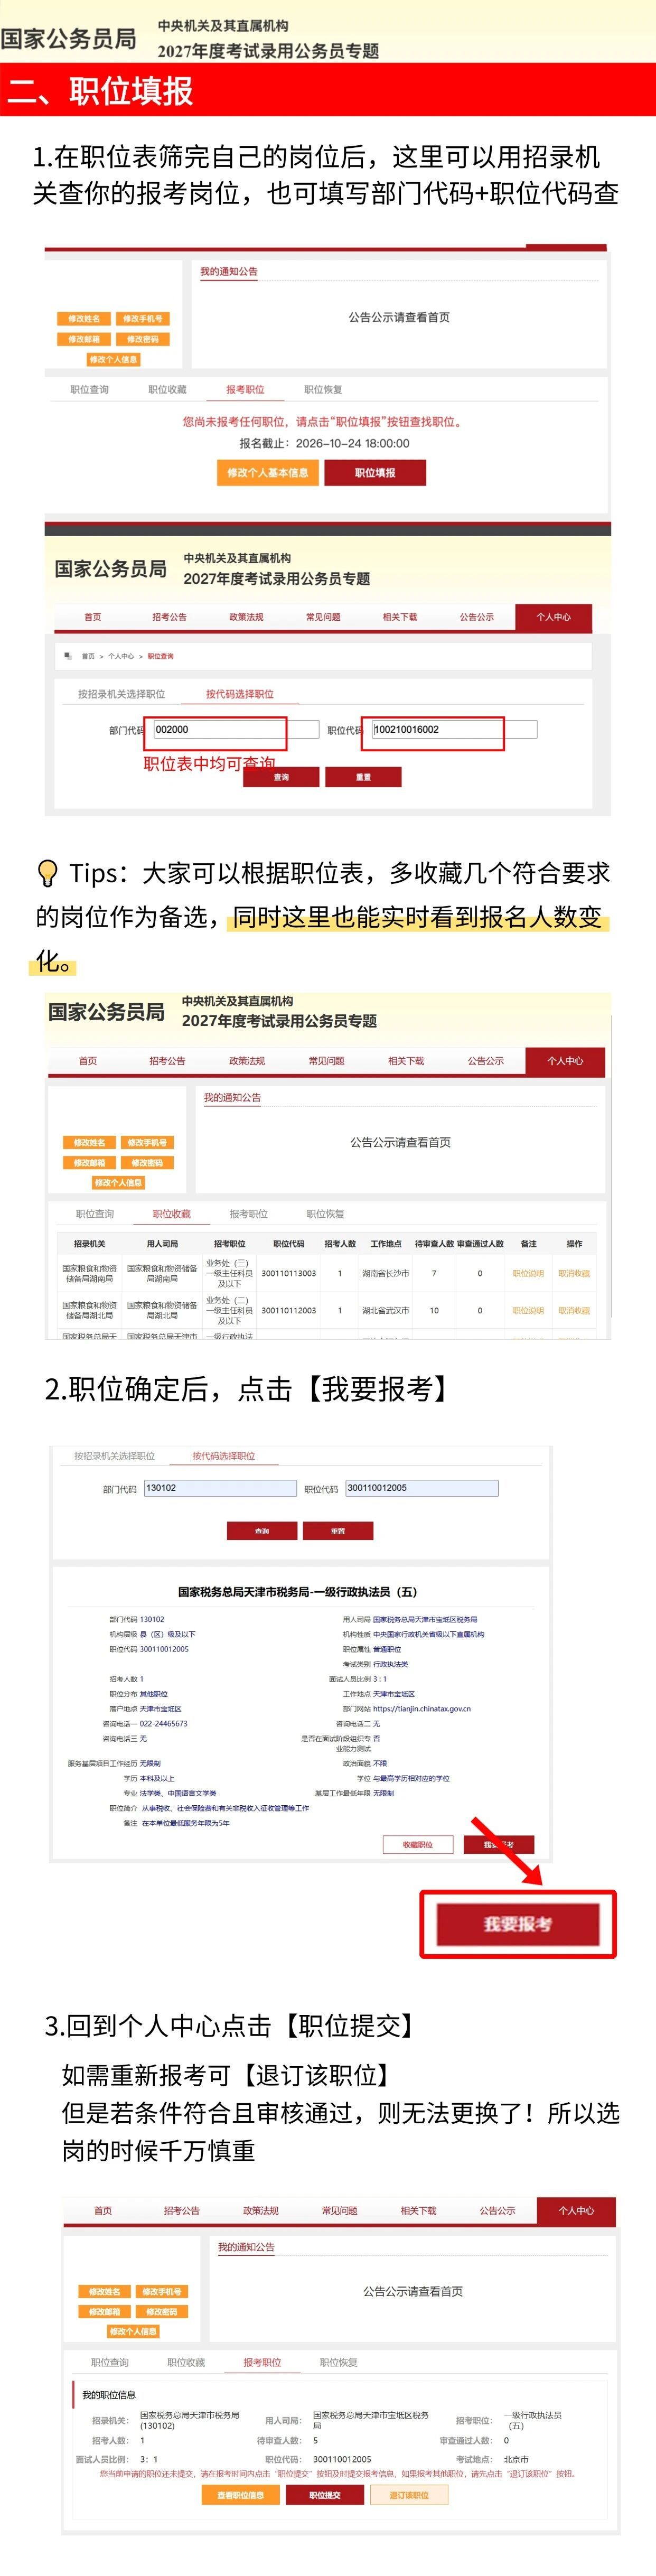Screen dimensions: 656x2576
Task: Click the red 您尚未报考任何职位 notice text
Action: pos(324,422)
